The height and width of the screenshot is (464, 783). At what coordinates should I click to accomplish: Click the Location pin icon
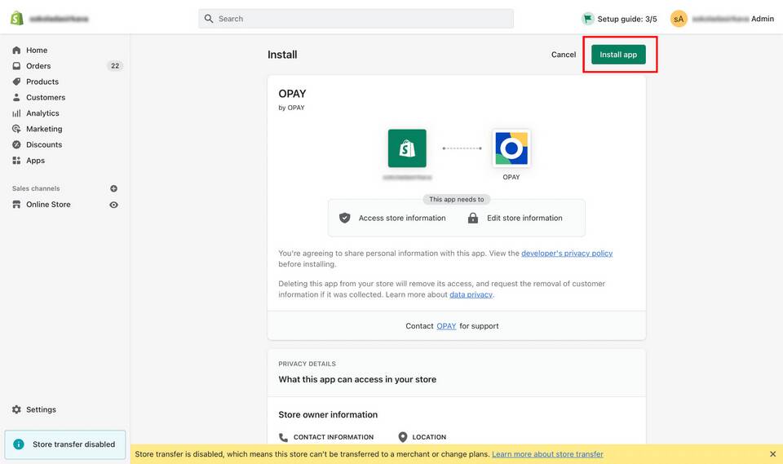[402, 437]
